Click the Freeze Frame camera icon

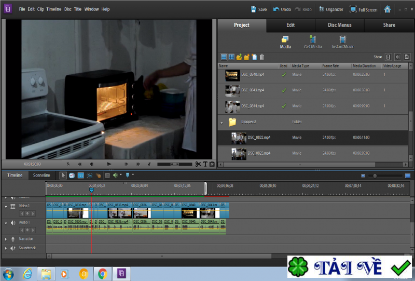point(212,164)
